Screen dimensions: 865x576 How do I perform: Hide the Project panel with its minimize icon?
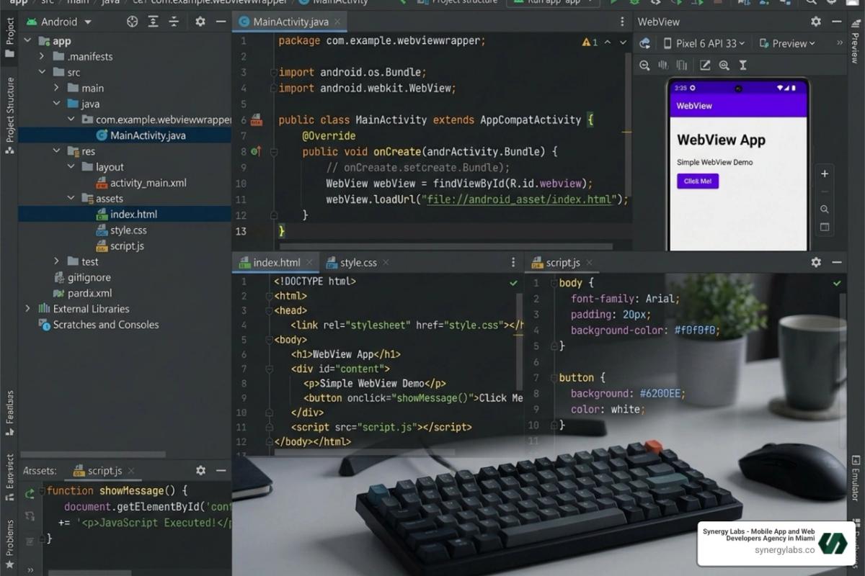[x=221, y=22]
